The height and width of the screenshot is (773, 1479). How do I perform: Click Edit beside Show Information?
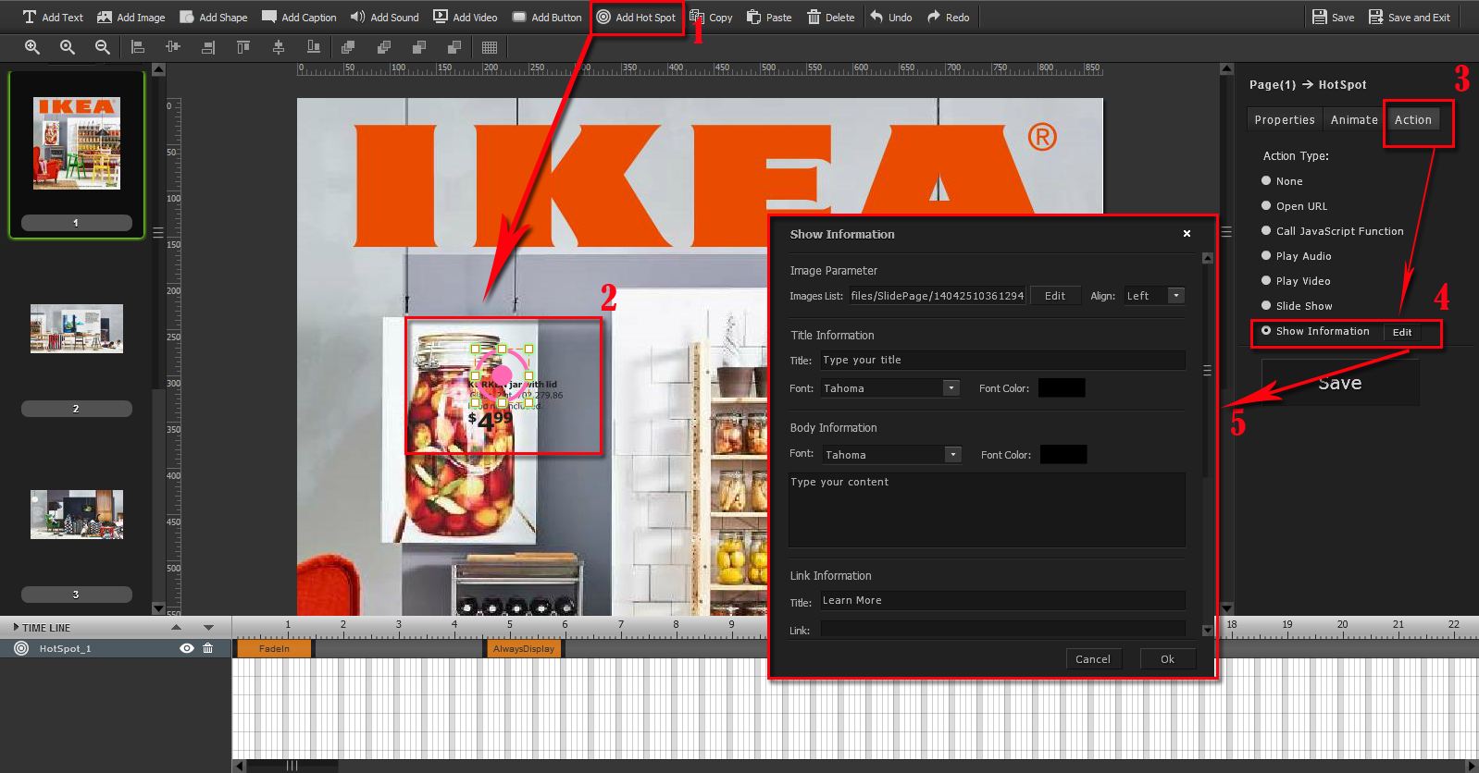point(1402,332)
